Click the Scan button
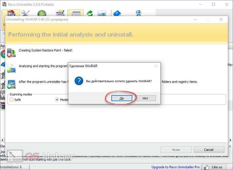This screenshot has height=170, width=233. coord(176,150)
